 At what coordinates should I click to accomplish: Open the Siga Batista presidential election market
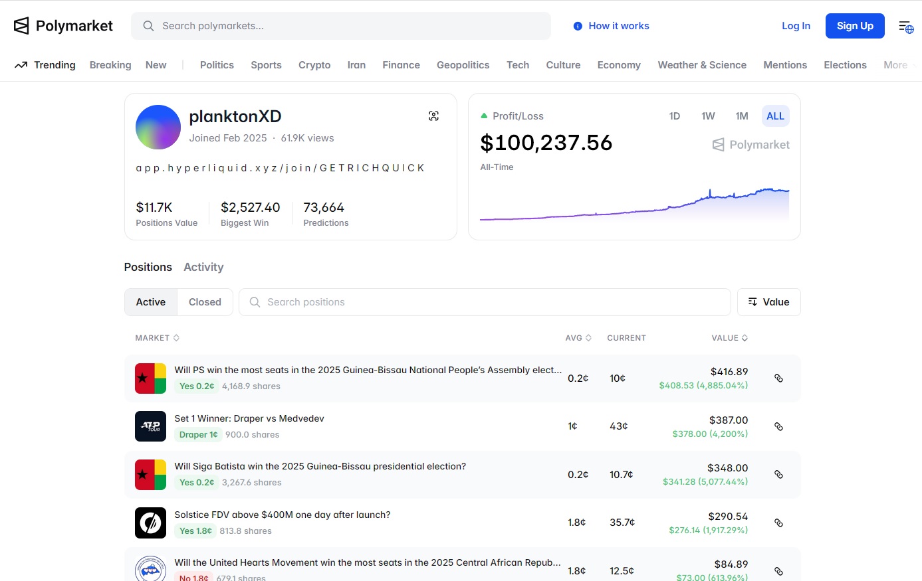point(320,467)
